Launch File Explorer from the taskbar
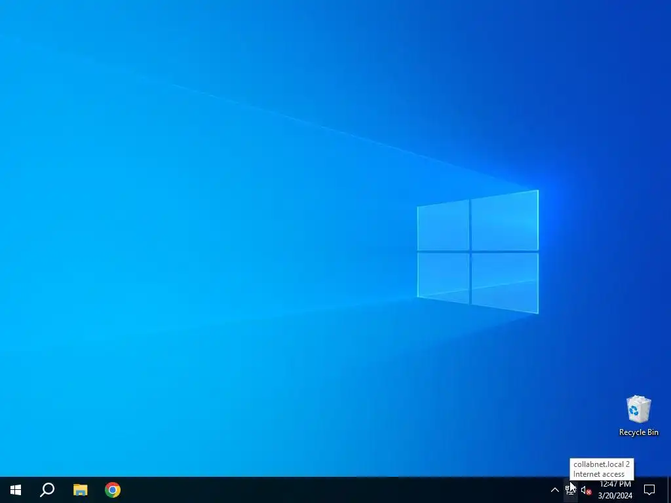Image resolution: width=671 pixels, height=503 pixels. coord(80,490)
